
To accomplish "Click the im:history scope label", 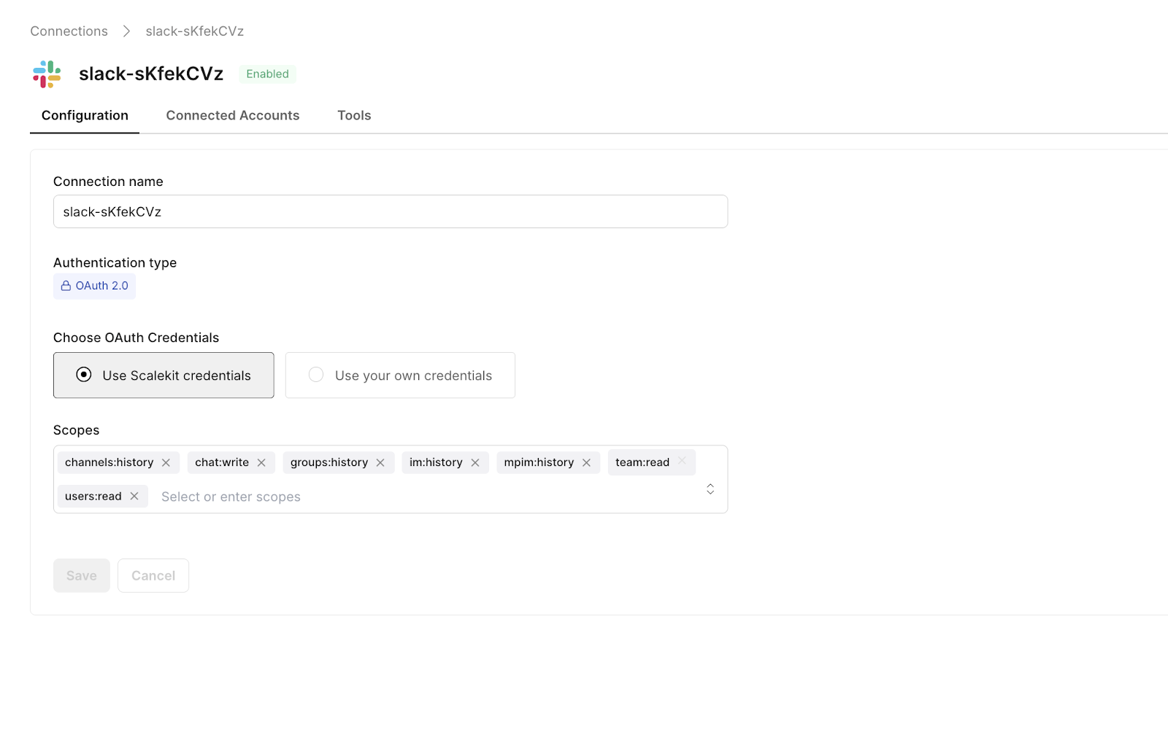I will click(x=436, y=462).
